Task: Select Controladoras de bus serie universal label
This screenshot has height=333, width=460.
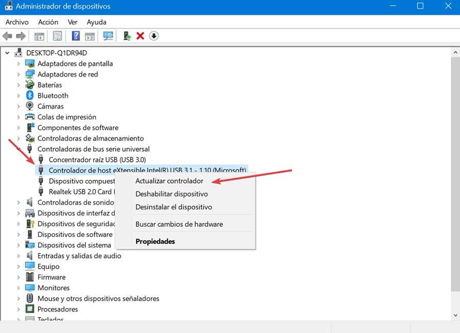Action: click(94, 149)
